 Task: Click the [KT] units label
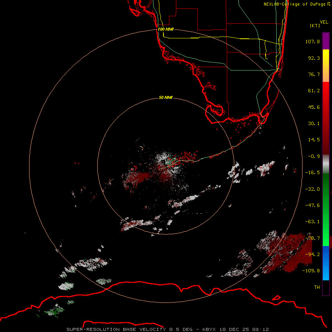click(315, 25)
